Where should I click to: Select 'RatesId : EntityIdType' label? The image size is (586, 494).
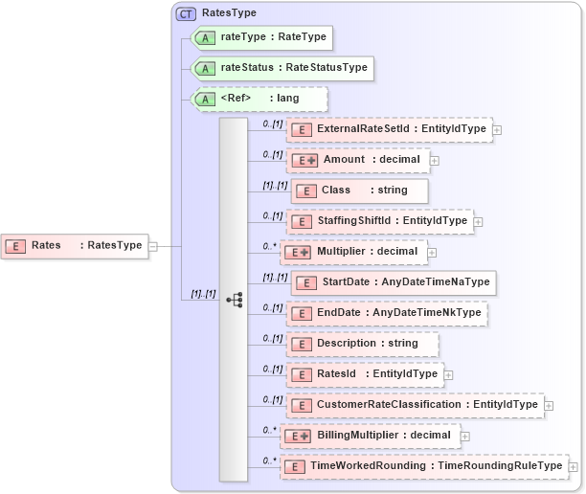tap(377, 373)
